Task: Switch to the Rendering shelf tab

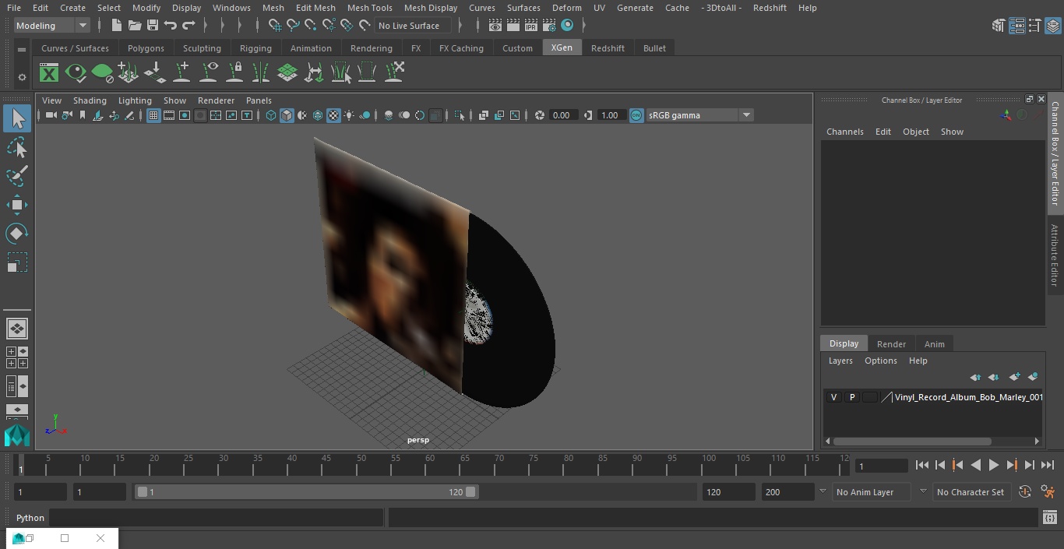Action: click(x=372, y=48)
